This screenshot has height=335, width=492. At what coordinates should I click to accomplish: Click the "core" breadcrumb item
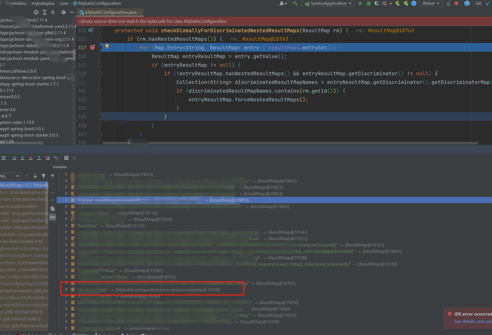pos(64,3)
